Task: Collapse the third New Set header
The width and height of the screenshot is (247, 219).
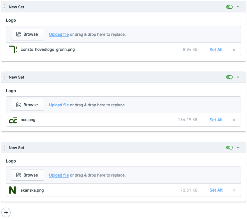Action: pos(100,148)
